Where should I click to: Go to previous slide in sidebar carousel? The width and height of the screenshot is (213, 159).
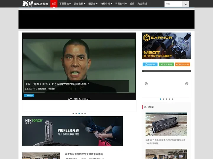click(x=146, y=84)
